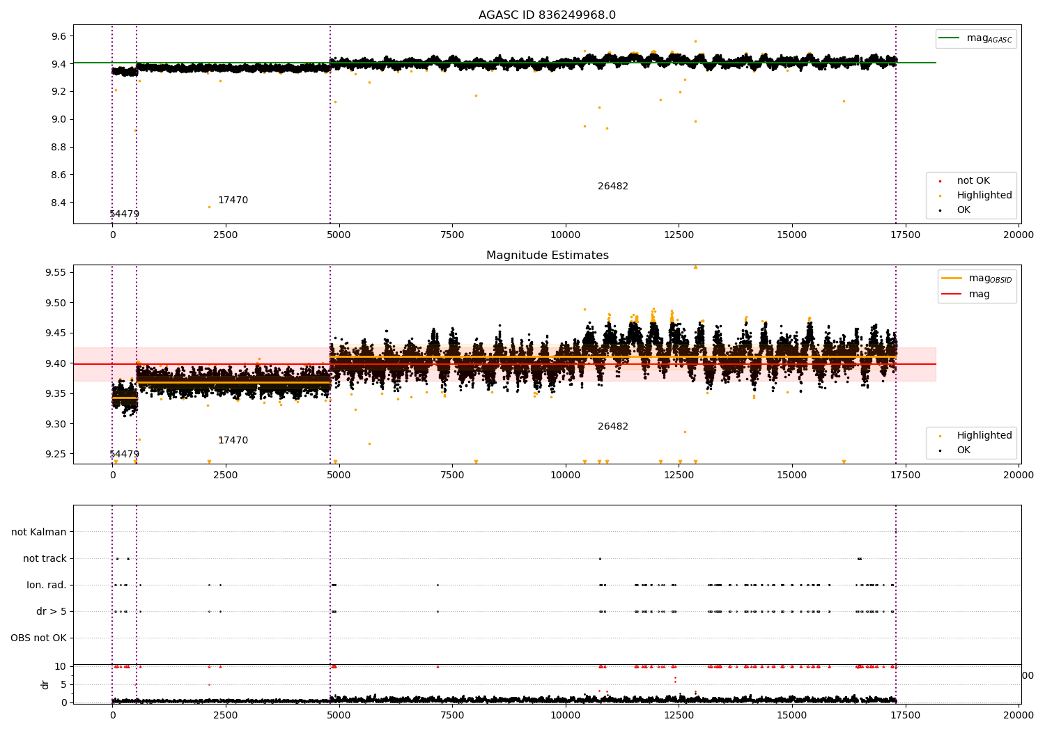Click the 8.8 y-tick of top plot

click(58, 148)
